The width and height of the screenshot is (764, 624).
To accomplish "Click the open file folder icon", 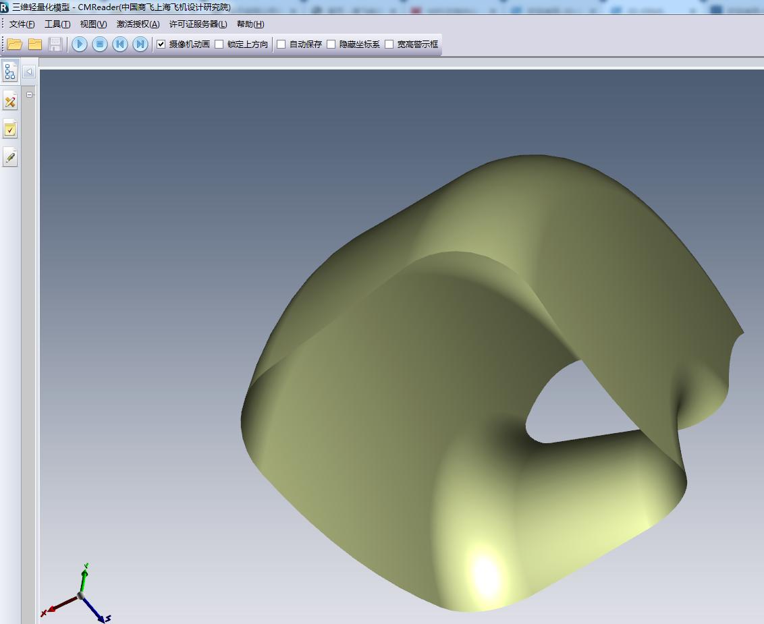I will coord(15,45).
